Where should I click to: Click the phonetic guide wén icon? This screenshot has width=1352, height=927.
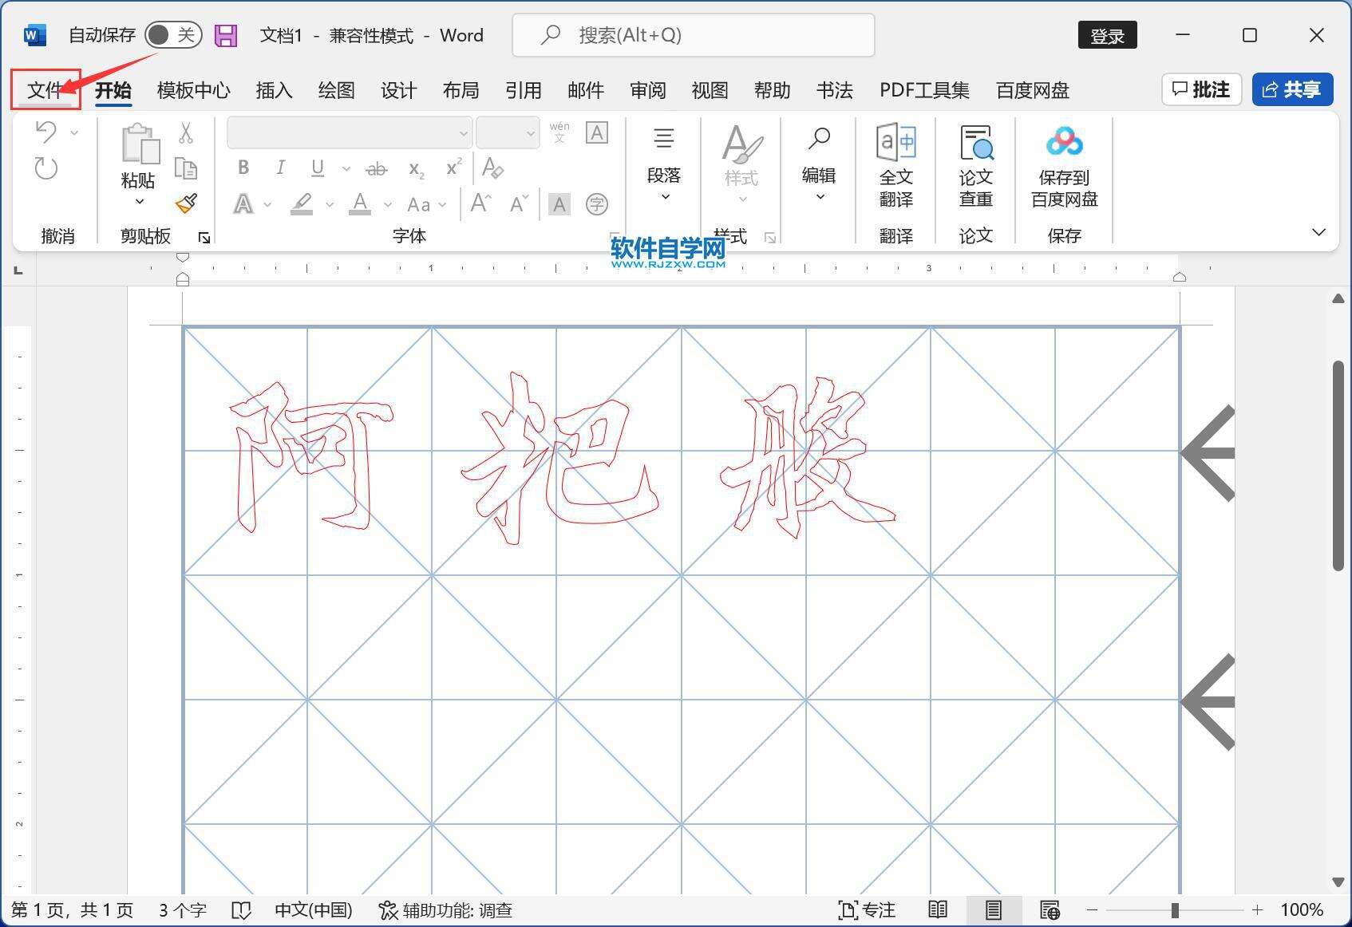point(559,132)
